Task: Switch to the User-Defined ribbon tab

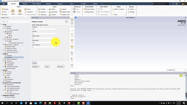Action: [37, 4]
